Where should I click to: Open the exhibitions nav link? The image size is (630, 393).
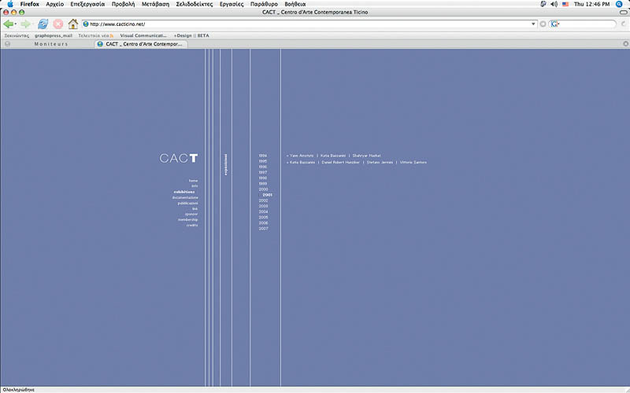click(x=184, y=192)
